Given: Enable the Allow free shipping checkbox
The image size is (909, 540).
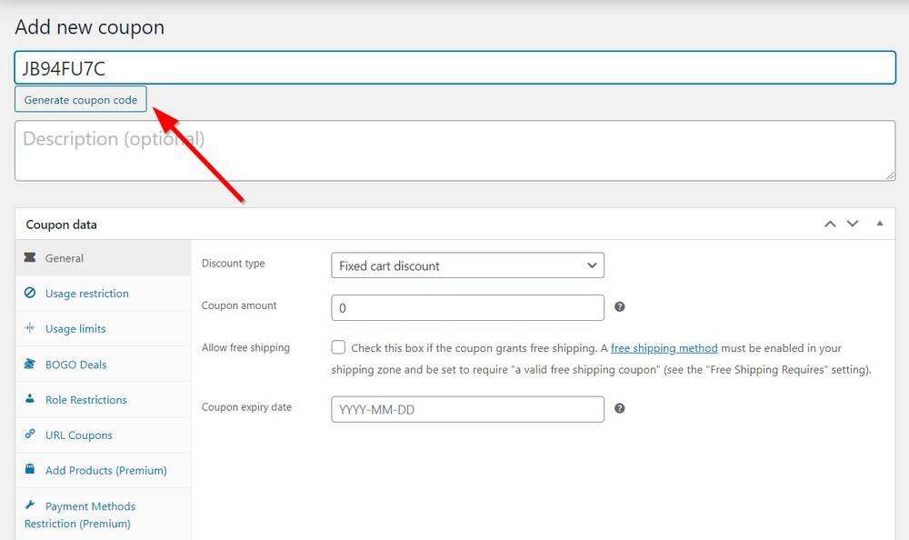Looking at the screenshot, I should 339,347.
